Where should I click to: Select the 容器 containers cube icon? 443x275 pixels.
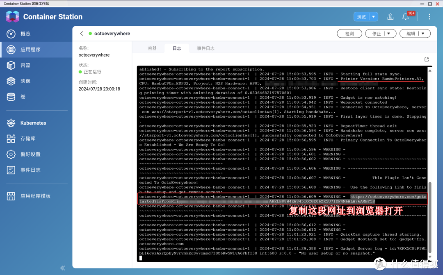[x=11, y=65]
